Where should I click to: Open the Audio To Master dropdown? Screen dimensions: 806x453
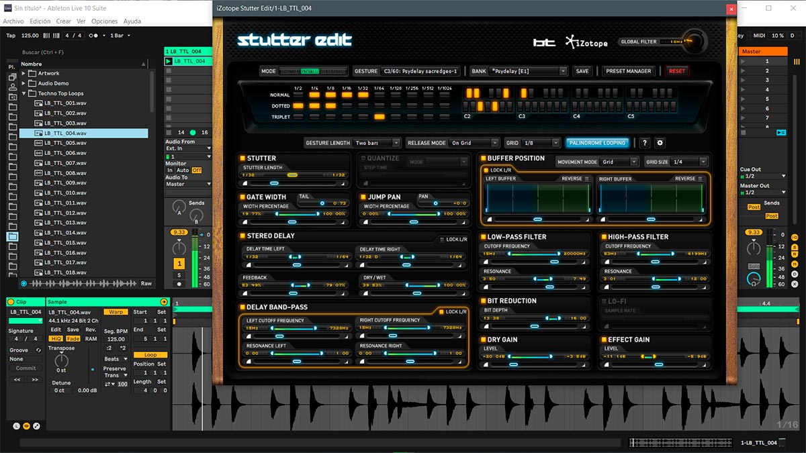[x=188, y=184]
